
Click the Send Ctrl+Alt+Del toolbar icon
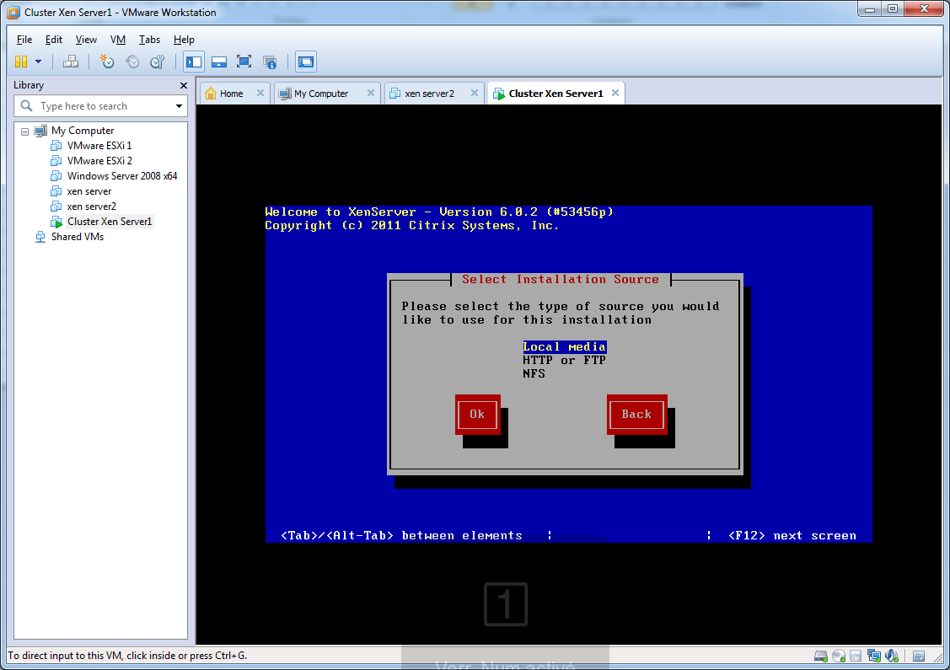click(x=71, y=62)
